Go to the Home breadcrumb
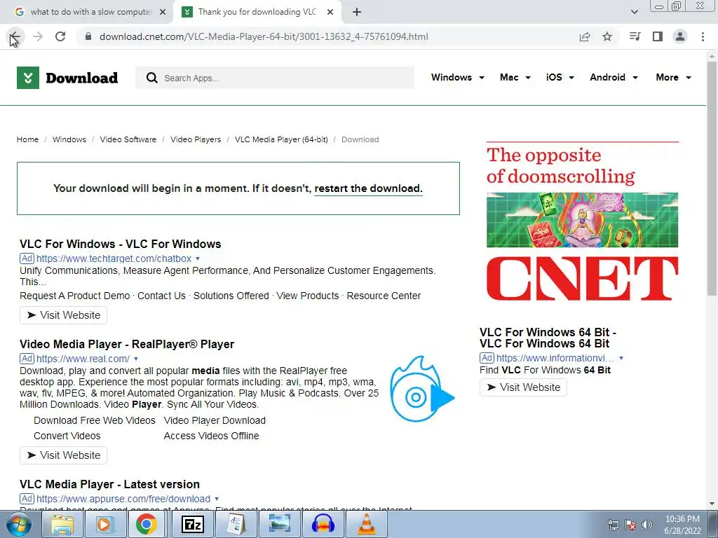Viewport: 718px width, 538px height. point(27,139)
